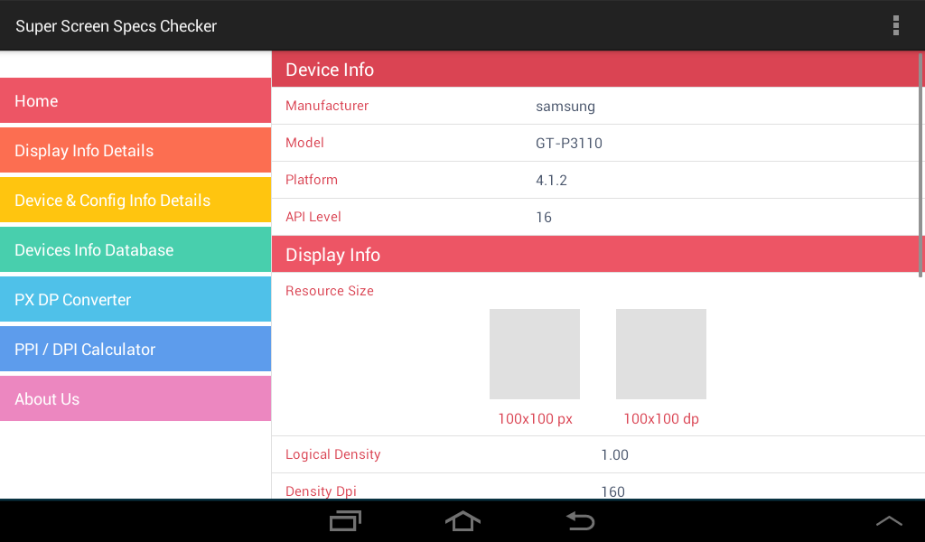Click the vertical scrollbar on the right
925x542 pixels.
click(920, 165)
